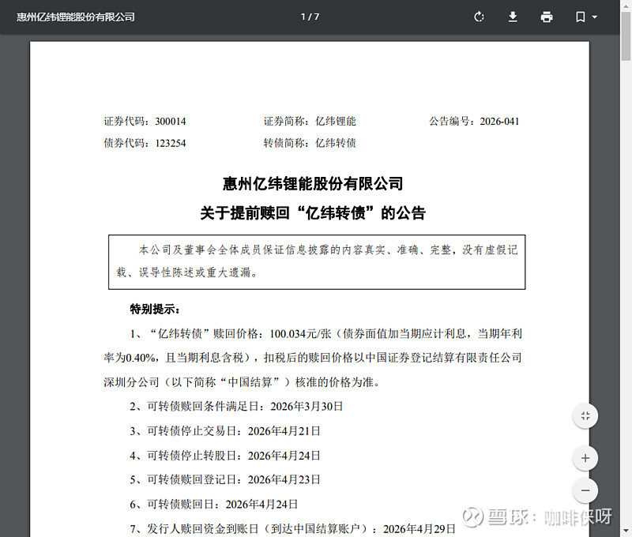This screenshot has width=632, height=537.
Task: Click the heading 关于提前赎回"亿纬转债"的公告
Action: [313, 212]
